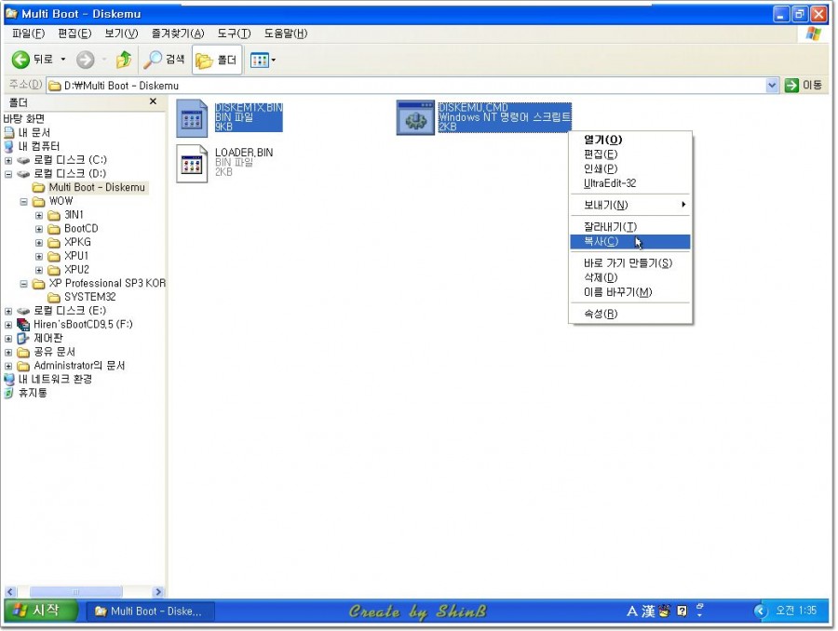
Task: Expand Hiren'sBootCD9.5 (F:) node
Action: [8, 325]
